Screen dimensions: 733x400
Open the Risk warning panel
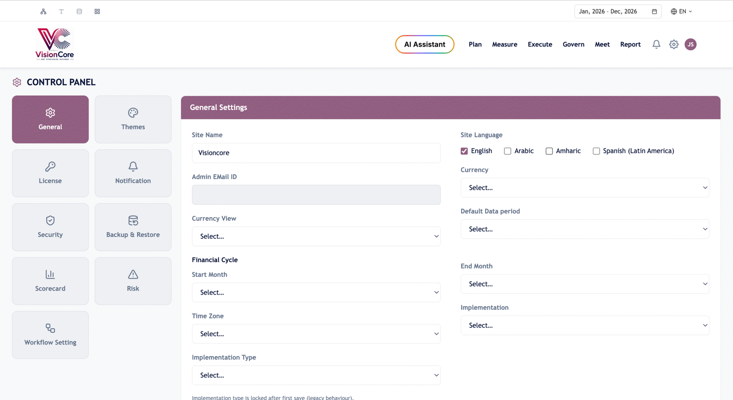(x=133, y=281)
